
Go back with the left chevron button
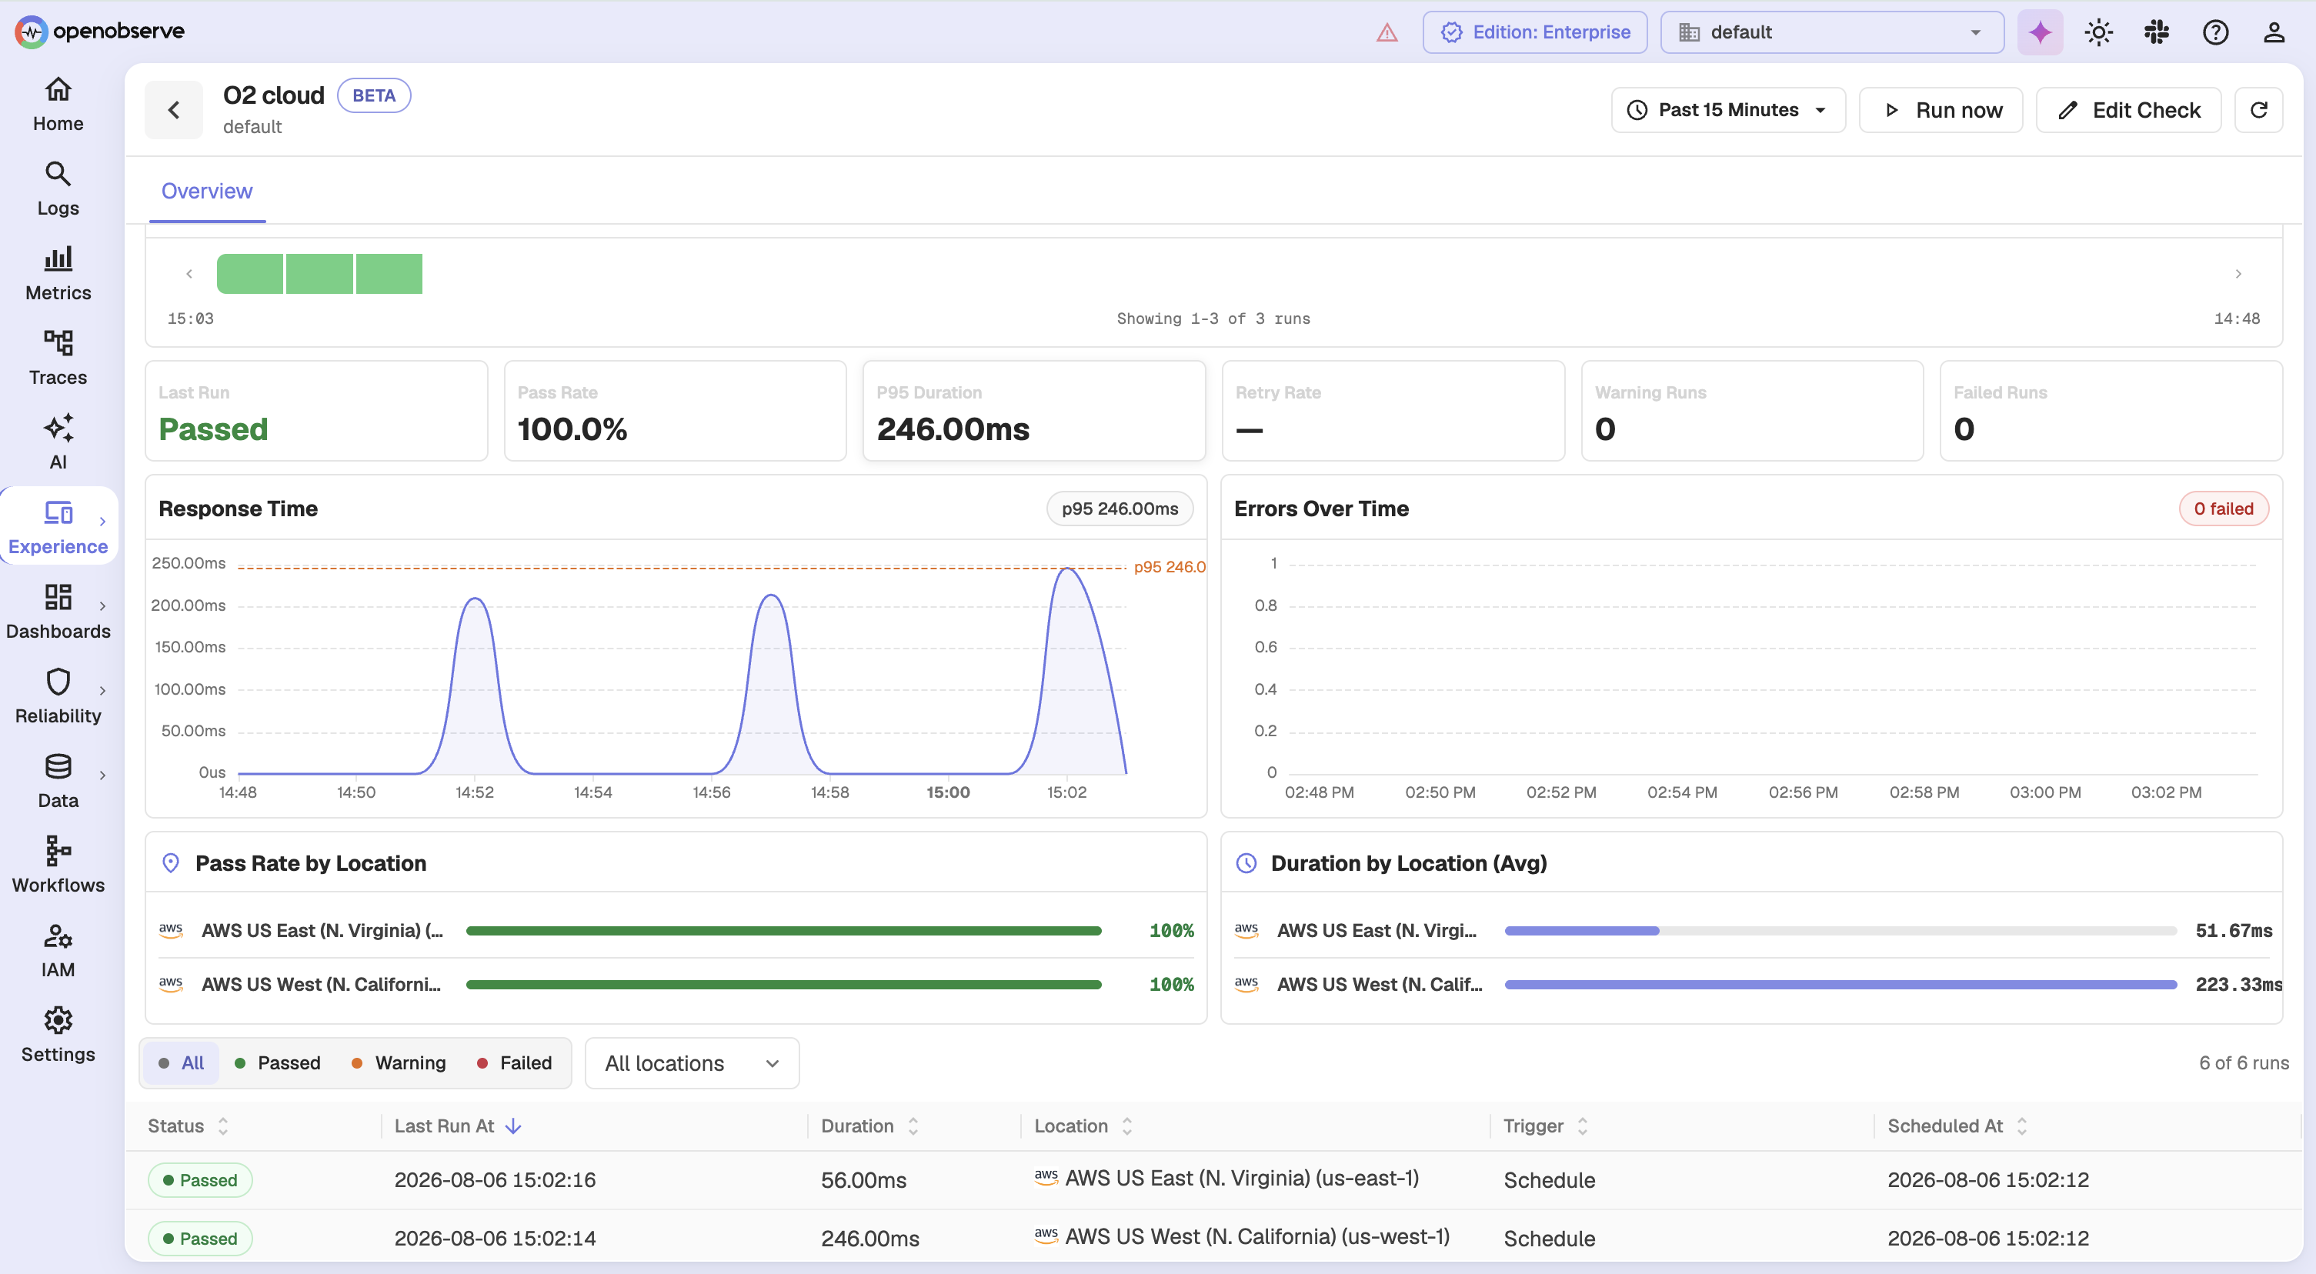tap(174, 110)
